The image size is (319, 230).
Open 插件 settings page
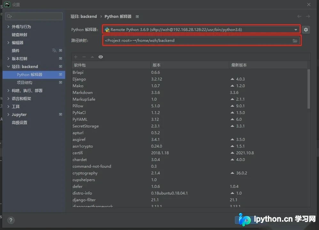[16, 51]
